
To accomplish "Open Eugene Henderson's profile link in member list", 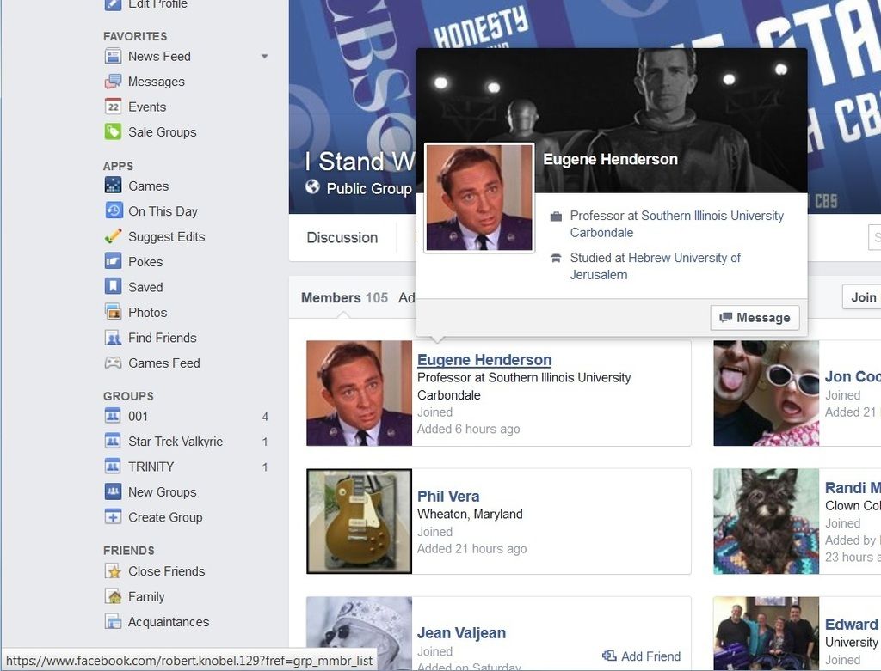I will pos(484,360).
